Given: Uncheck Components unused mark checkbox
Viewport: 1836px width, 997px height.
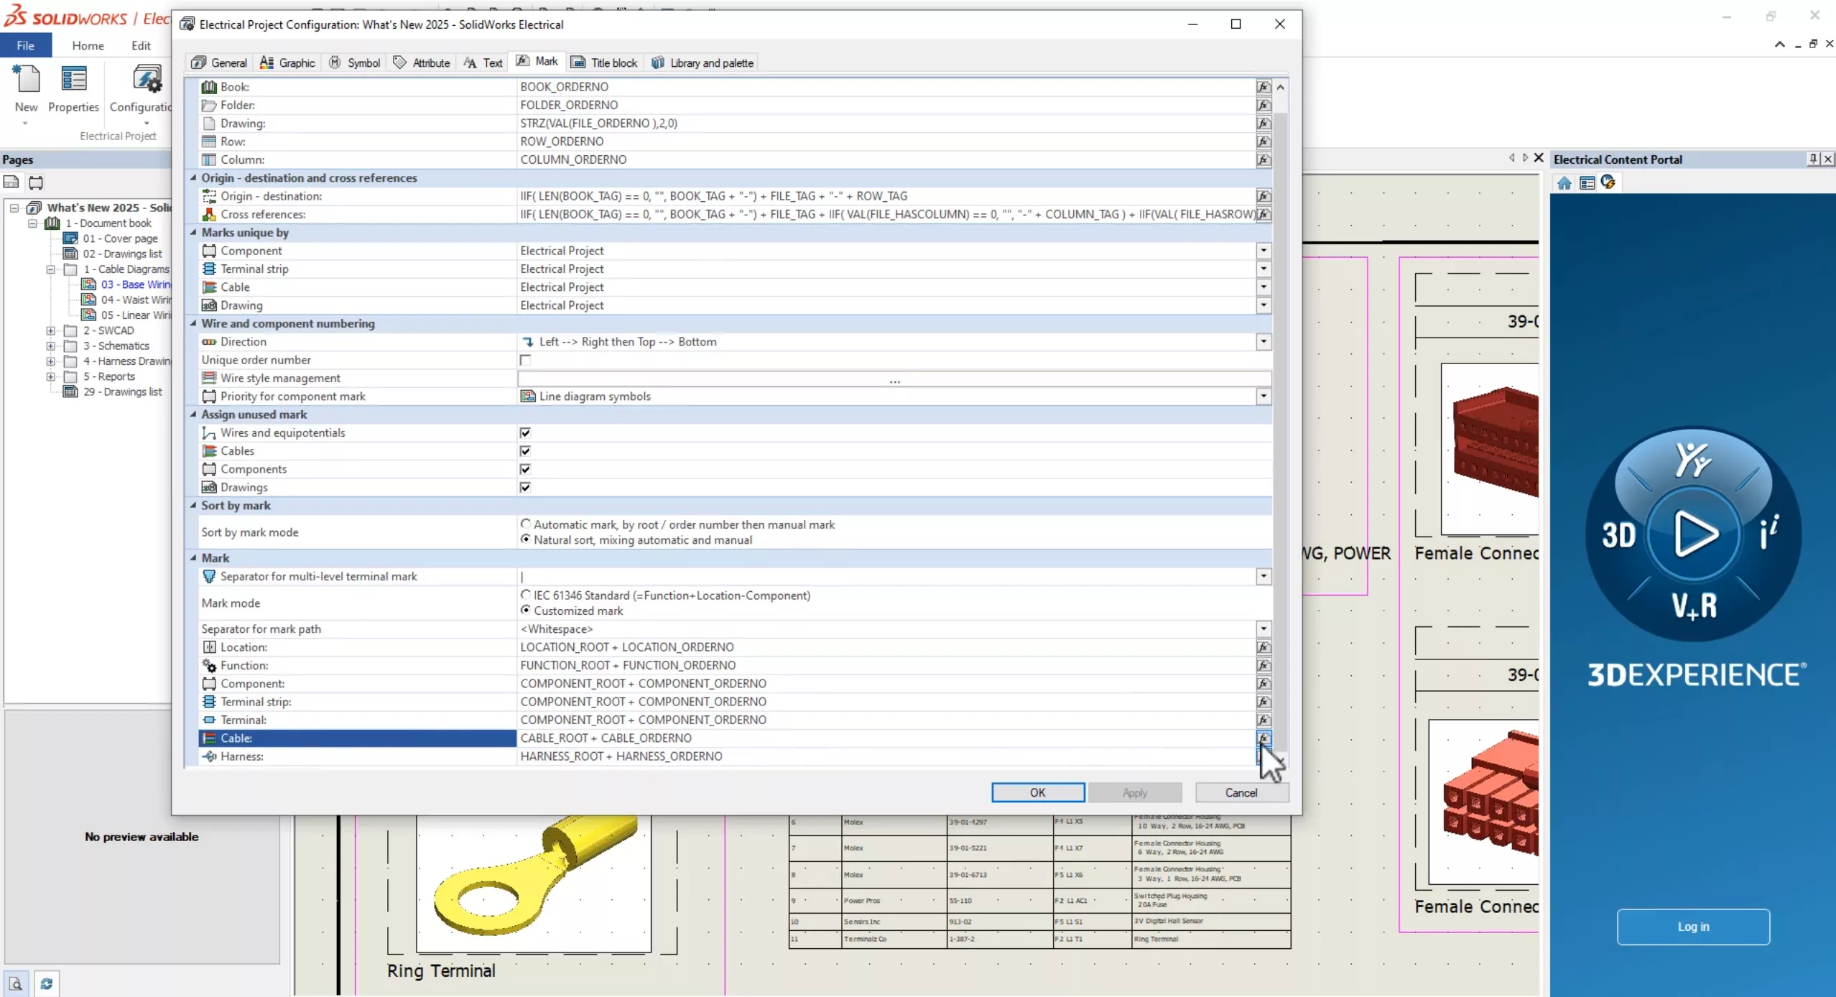Looking at the screenshot, I should (525, 469).
